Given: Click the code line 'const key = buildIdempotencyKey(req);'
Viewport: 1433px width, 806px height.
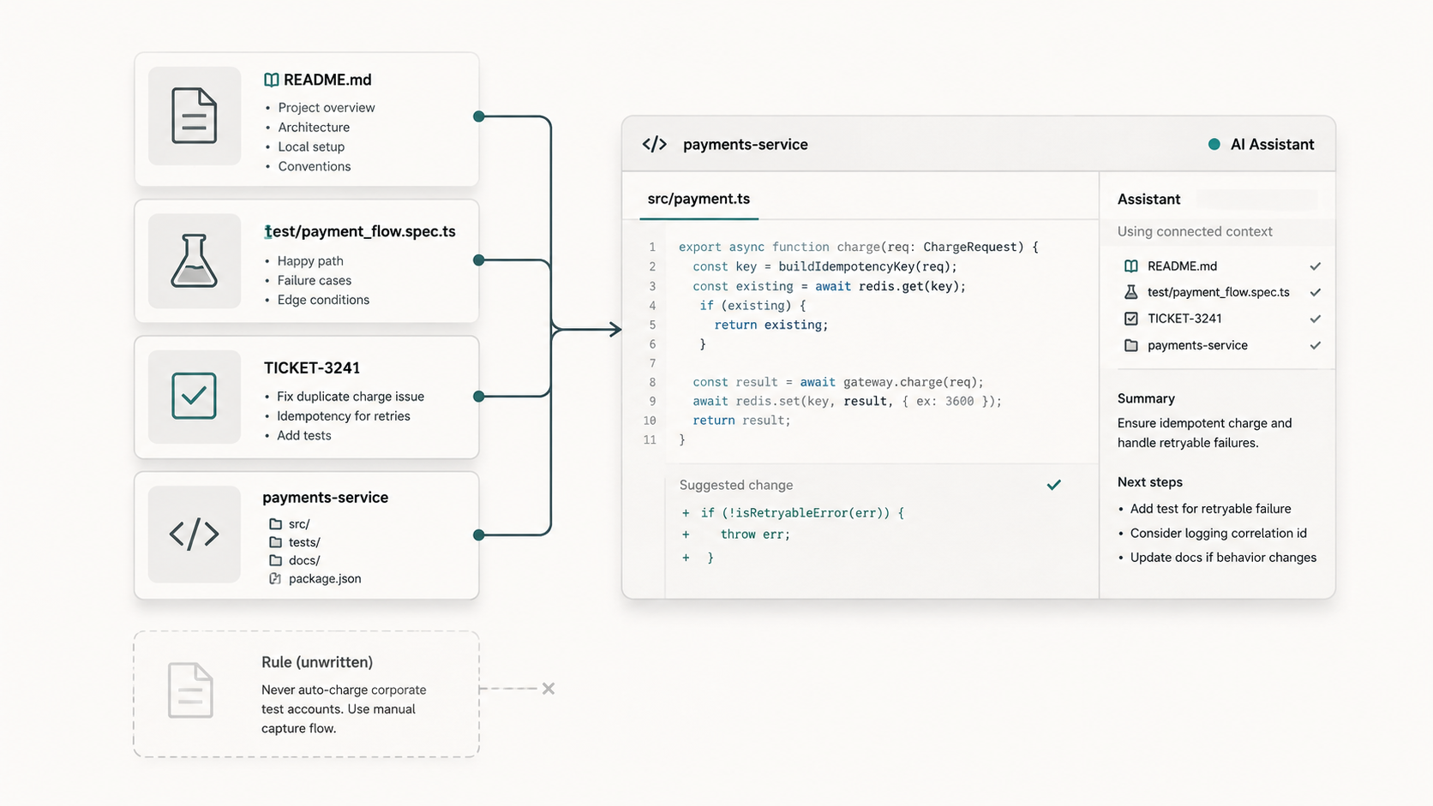Looking at the screenshot, I should click(x=824, y=266).
